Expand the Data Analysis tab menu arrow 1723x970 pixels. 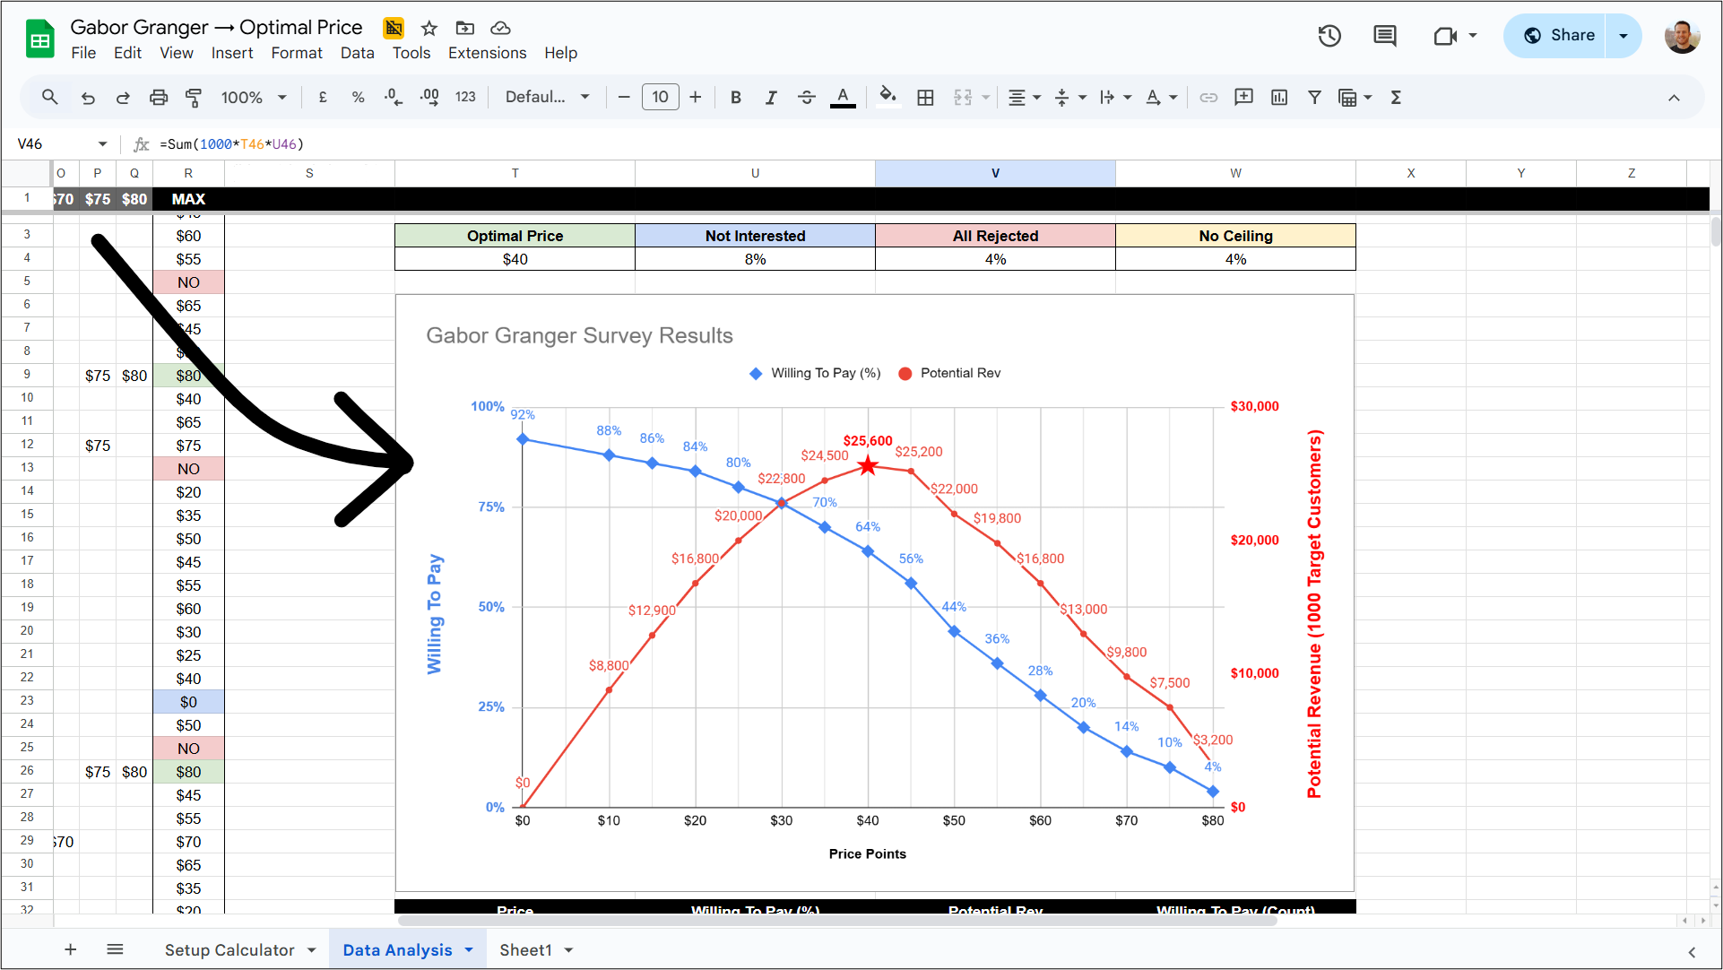[469, 949]
